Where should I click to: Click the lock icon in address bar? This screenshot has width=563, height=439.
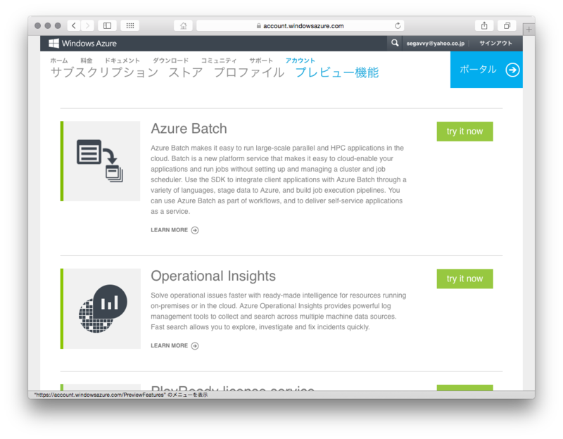point(258,26)
